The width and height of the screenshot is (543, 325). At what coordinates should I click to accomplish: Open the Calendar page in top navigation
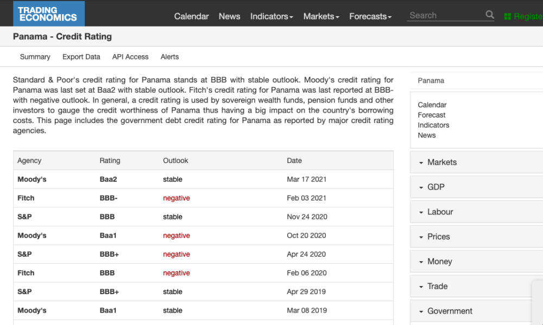point(191,16)
